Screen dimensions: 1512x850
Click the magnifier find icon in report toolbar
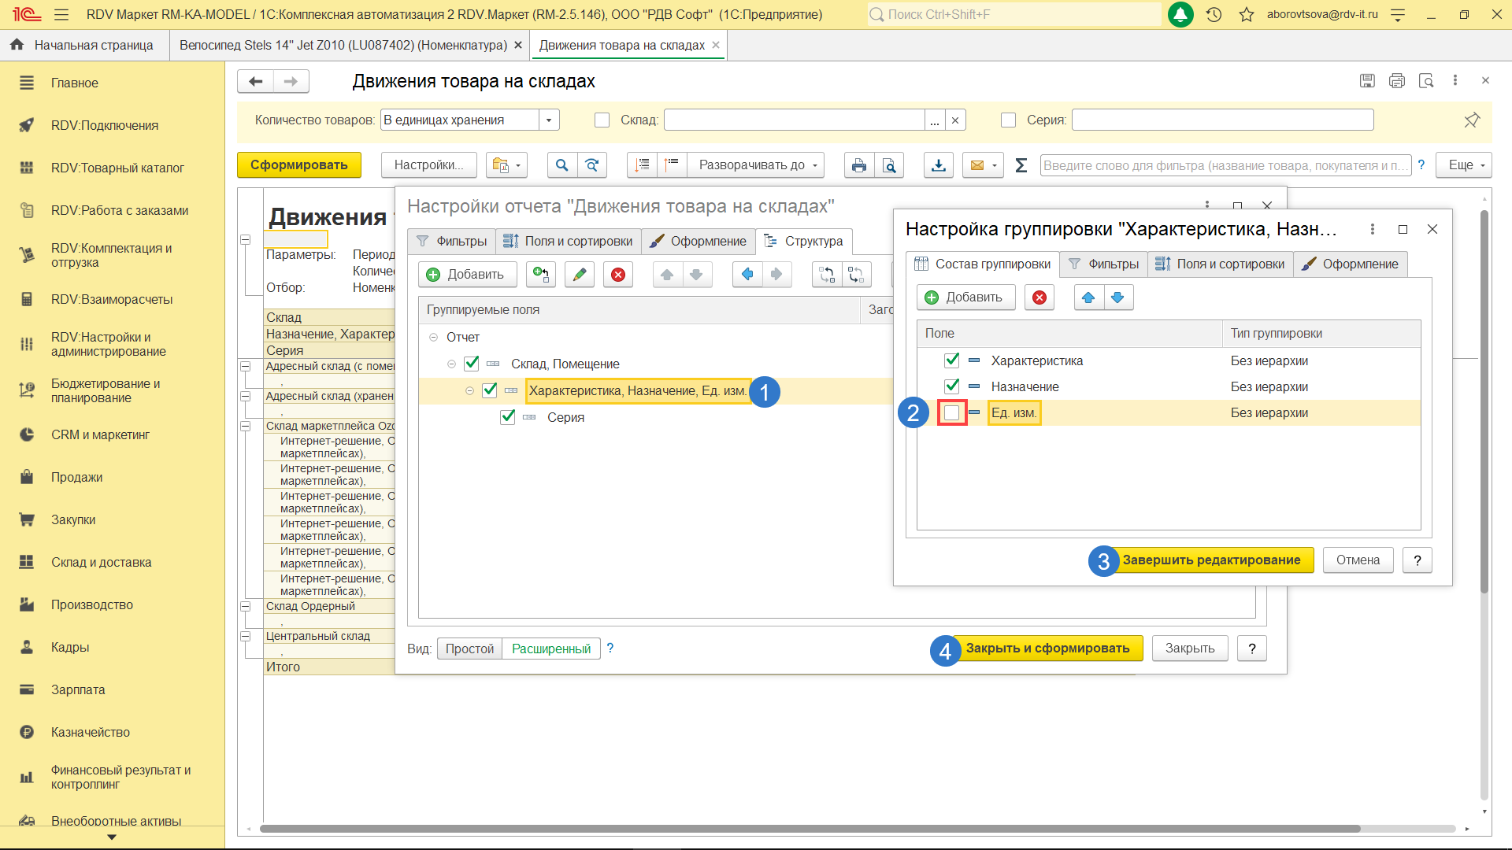coord(561,165)
